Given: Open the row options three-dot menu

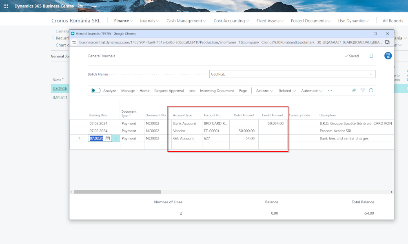Looking at the screenshot, I should tap(116, 138).
